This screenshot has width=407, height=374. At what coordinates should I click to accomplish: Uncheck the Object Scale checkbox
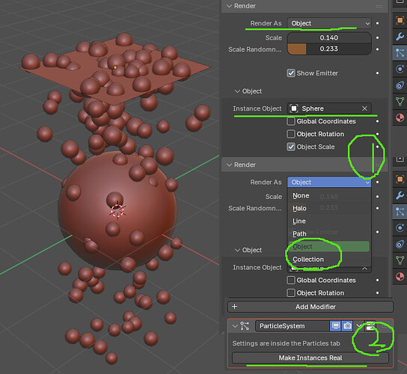coord(291,147)
